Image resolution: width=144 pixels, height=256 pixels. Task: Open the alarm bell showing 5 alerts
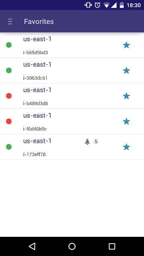pyautogui.click(x=87, y=142)
